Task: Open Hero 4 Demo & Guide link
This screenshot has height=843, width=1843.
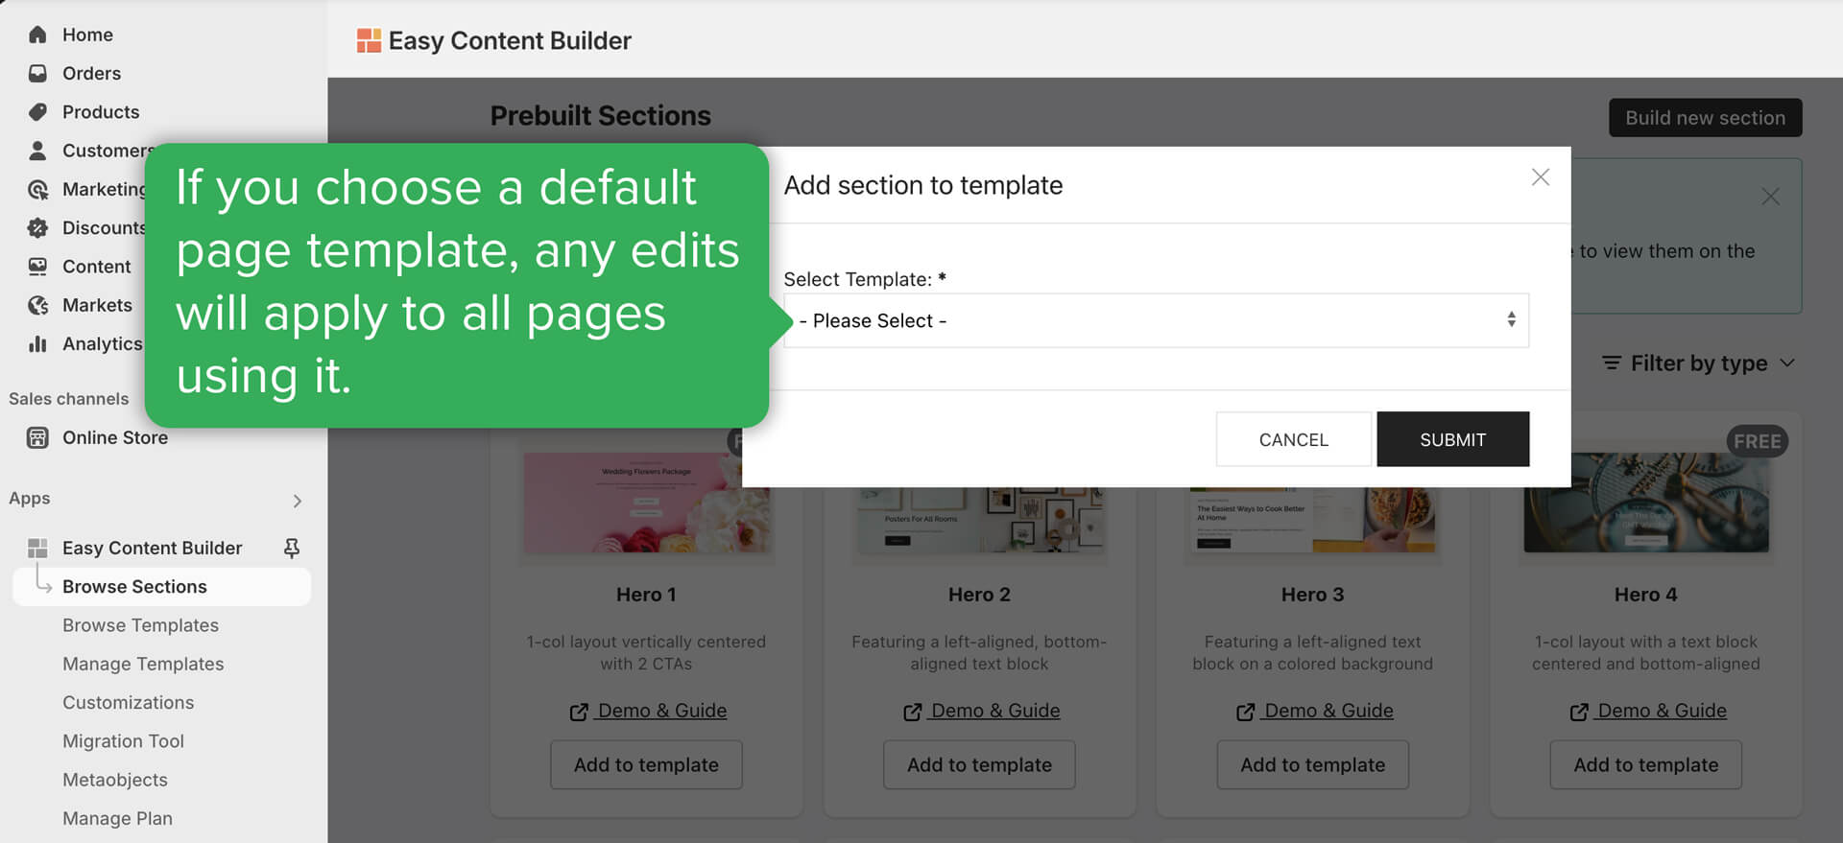Action: click(x=1661, y=711)
